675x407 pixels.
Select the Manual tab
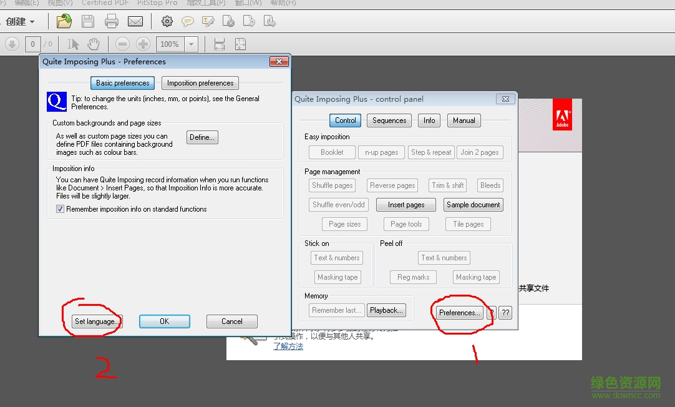click(x=464, y=120)
